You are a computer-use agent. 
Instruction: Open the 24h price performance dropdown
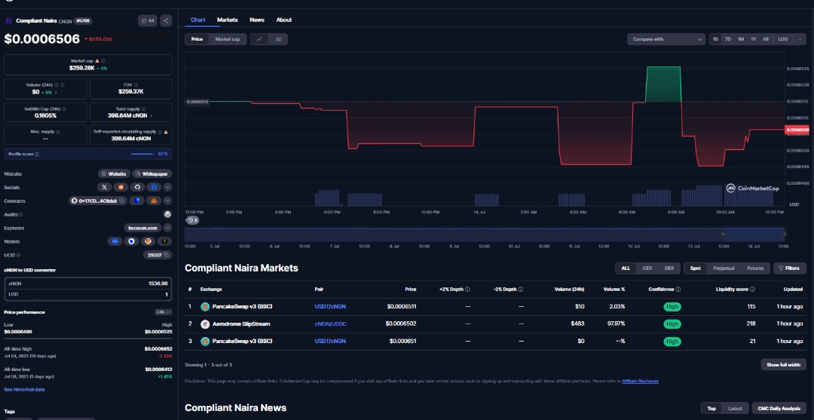[163, 312]
